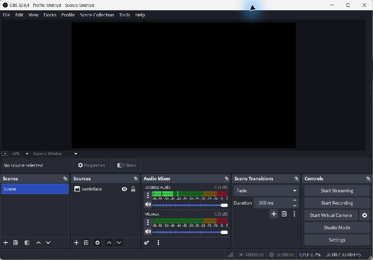This screenshot has width=373, height=260.
Task: Add a new scene with the plus icon
Action: pyautogui.click(x=6, y=243)
